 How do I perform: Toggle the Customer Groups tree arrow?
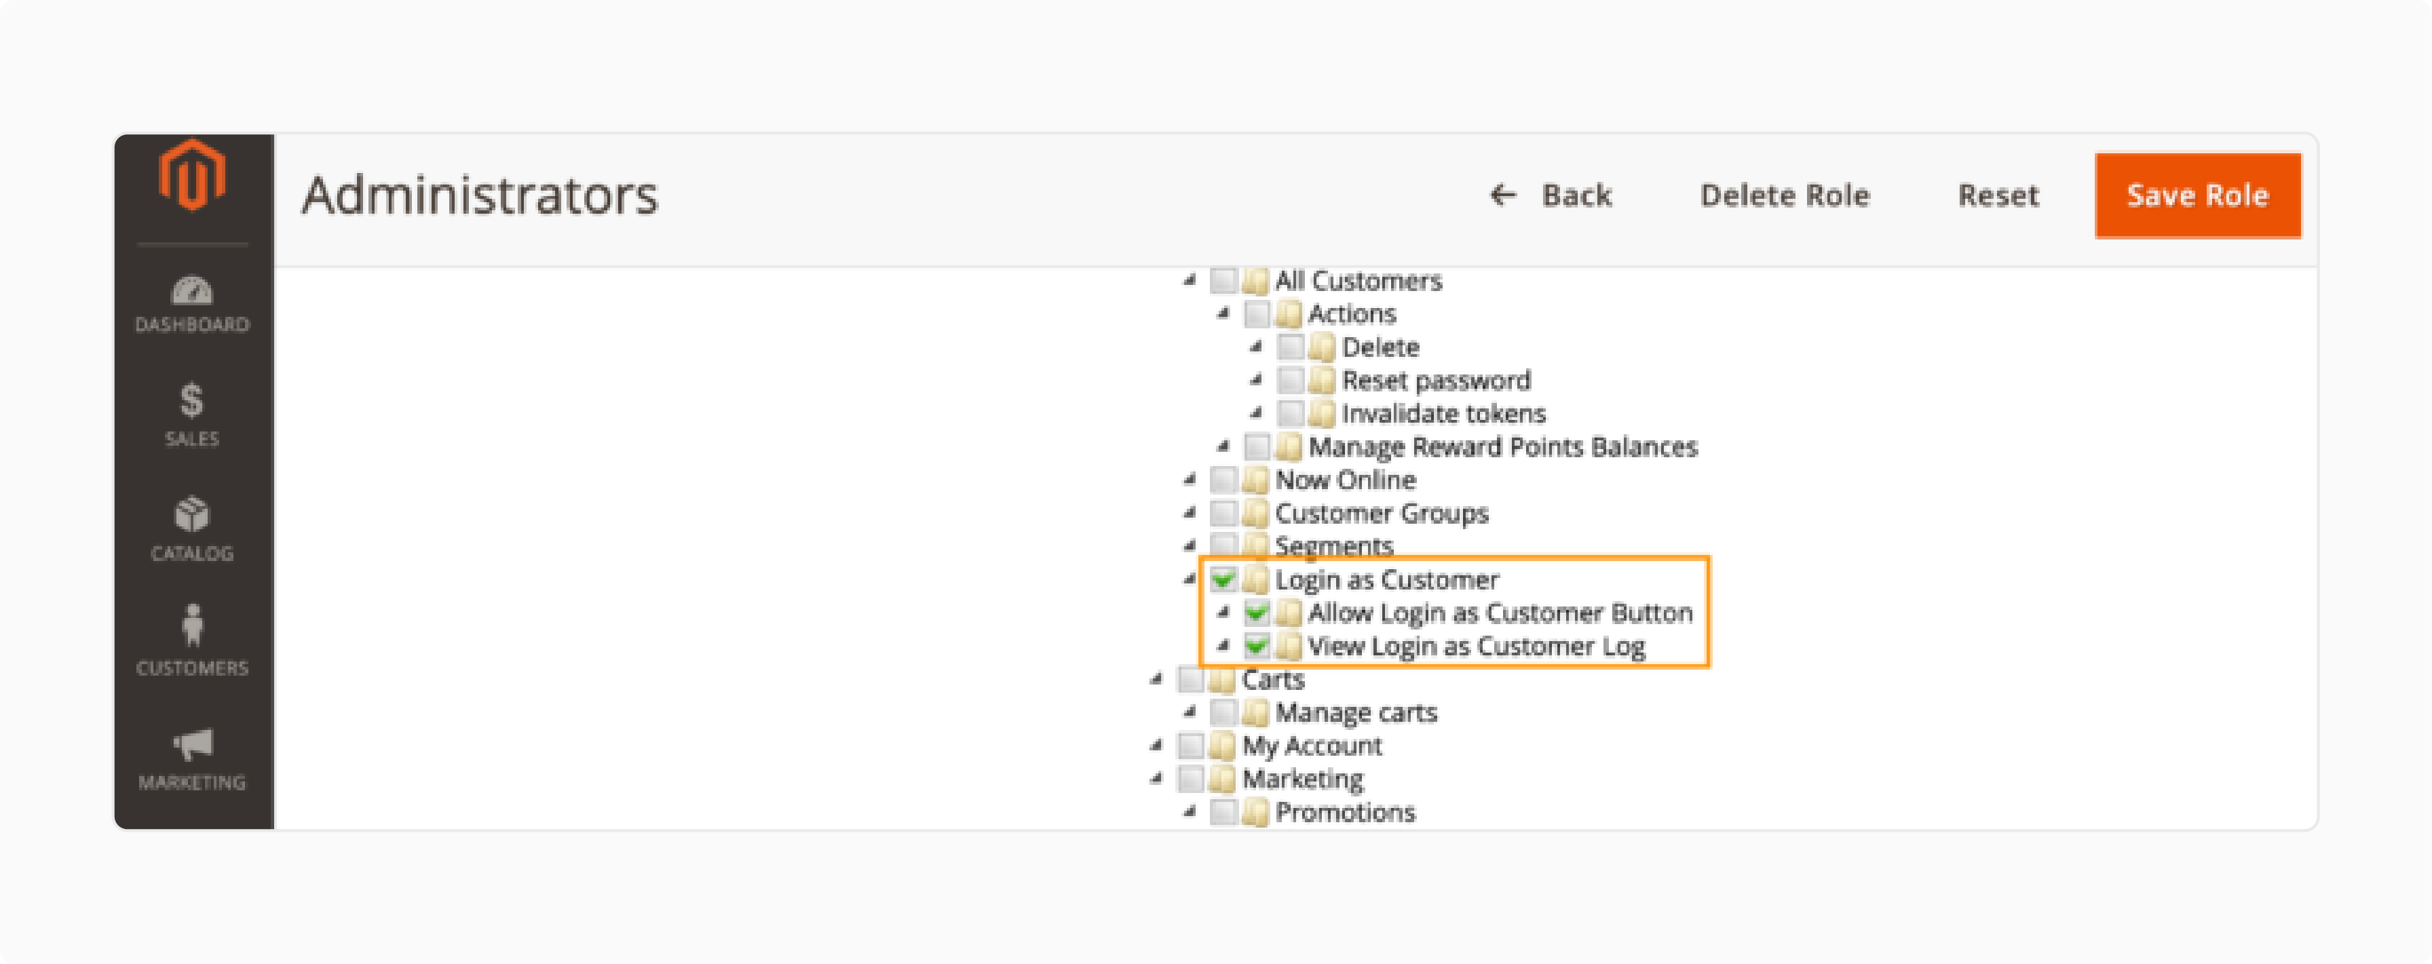(1190, 513)
